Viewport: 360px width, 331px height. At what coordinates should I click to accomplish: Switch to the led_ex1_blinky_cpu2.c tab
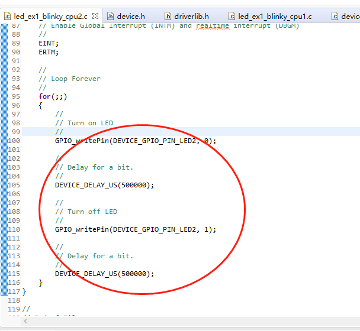[x=50, y=17]
